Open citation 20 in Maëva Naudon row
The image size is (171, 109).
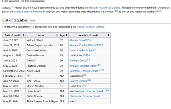coord(85,85)
